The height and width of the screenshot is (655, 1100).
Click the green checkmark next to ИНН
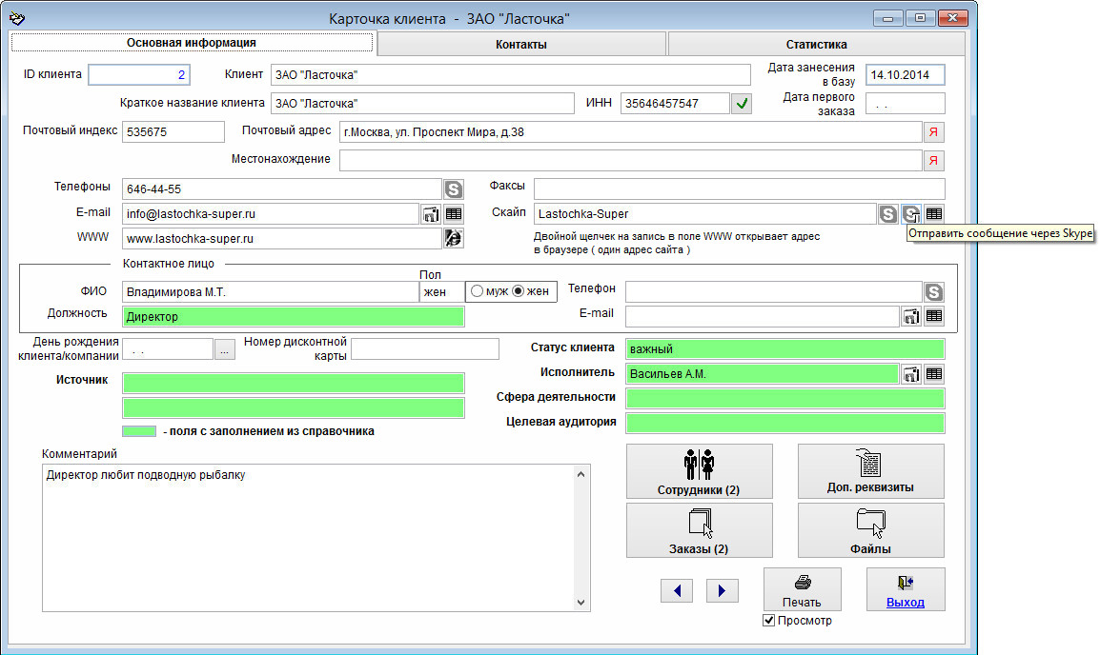[742, 104]
